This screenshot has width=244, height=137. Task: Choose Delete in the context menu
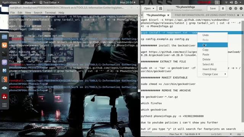coord(213,59)
